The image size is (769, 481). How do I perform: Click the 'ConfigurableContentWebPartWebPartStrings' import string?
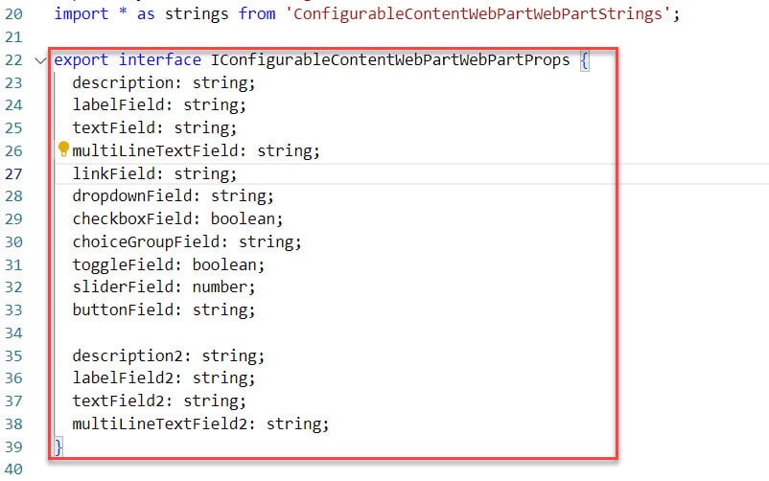[x=478, y=13]
